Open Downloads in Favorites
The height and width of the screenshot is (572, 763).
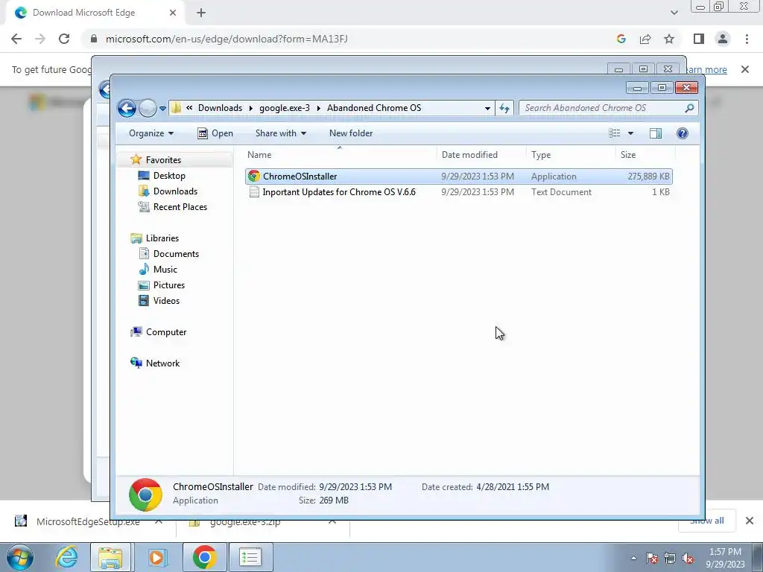point(175,191)
